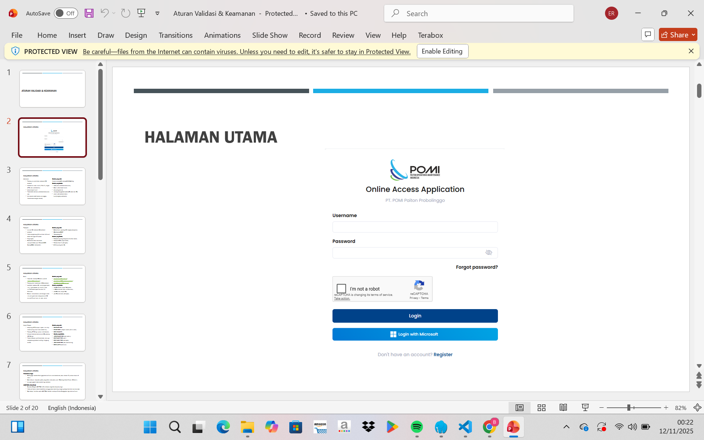Click English (Indonesia) language indicator
Screen dimensions: 704x440
tap(72, 408)
